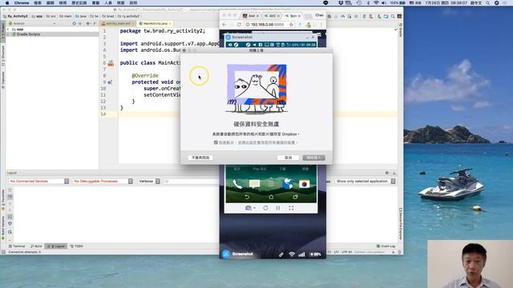Switch to activity_main.xml editor tab

click(x=117, y=23)
